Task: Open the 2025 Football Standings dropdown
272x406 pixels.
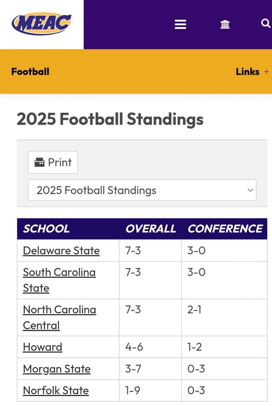Action: pyautogui.click(x=142, y=190)
